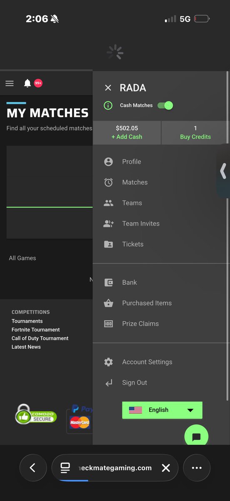The width and height of the screenshot is (230, 501).
Task: Open the hamburger menu icon
Action: [10, 83]
